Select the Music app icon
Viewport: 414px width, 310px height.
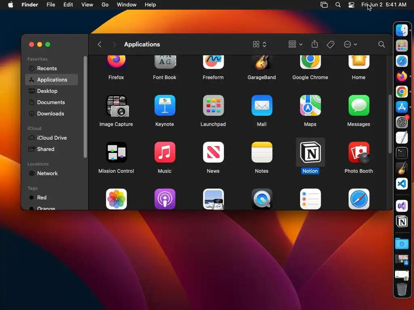(165, 152)
